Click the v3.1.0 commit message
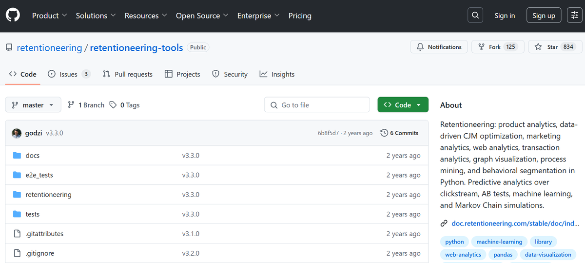 (x=191, y=234)
